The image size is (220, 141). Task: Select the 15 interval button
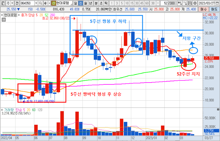point(132,3)
